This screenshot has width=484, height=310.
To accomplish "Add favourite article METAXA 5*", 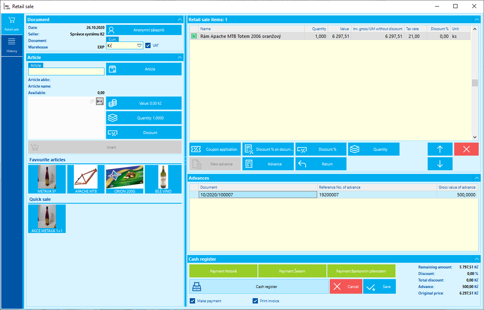I will click(x=47, y=179).
